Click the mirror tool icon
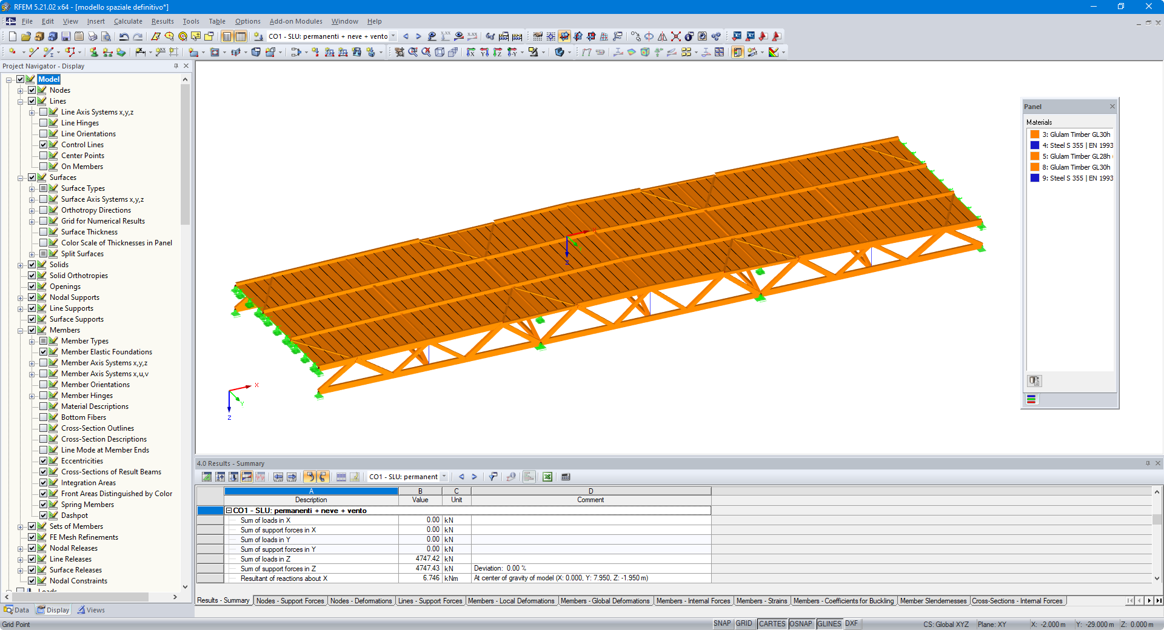 pyautogui.click(x=663, y=36)
